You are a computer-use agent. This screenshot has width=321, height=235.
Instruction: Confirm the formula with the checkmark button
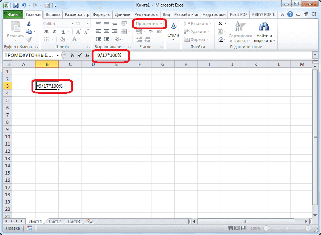[x=79, y=55]
